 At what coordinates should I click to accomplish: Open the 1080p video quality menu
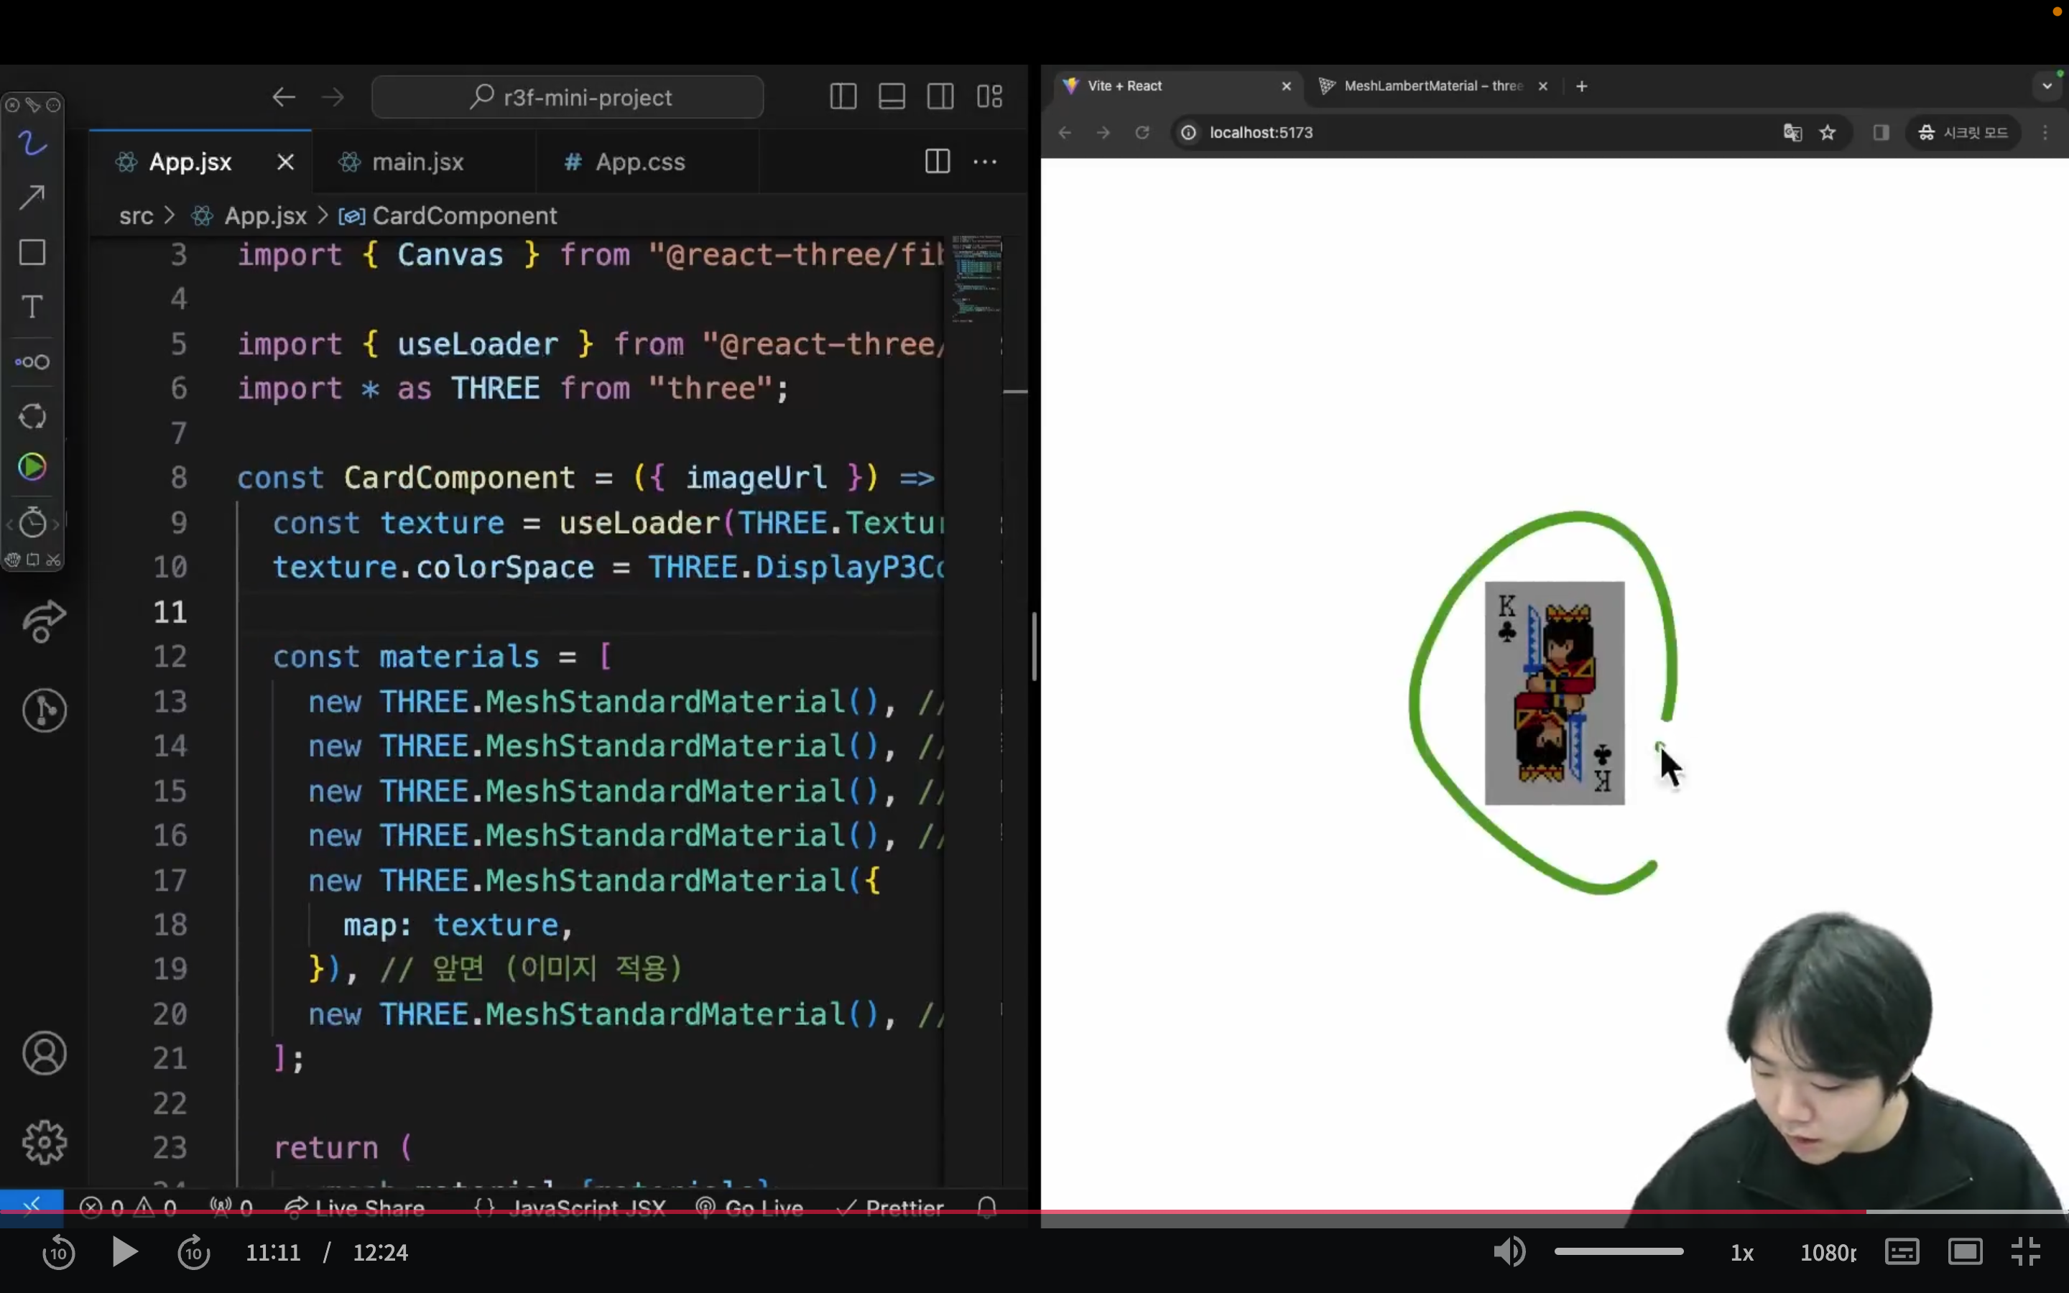tap(1828, 1253)
